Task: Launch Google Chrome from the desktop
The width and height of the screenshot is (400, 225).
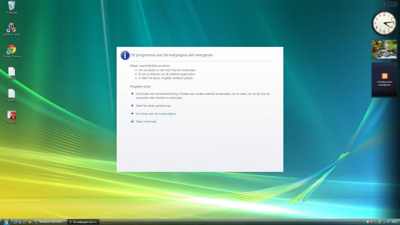Action: (11, 51)
